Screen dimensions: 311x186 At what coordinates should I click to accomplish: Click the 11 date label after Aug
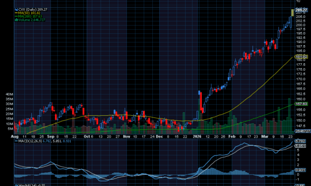(24, 137)
